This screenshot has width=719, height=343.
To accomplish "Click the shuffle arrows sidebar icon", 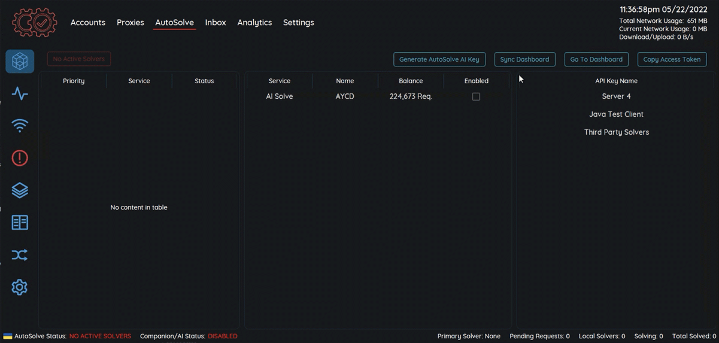I will (x=20, y=255).
